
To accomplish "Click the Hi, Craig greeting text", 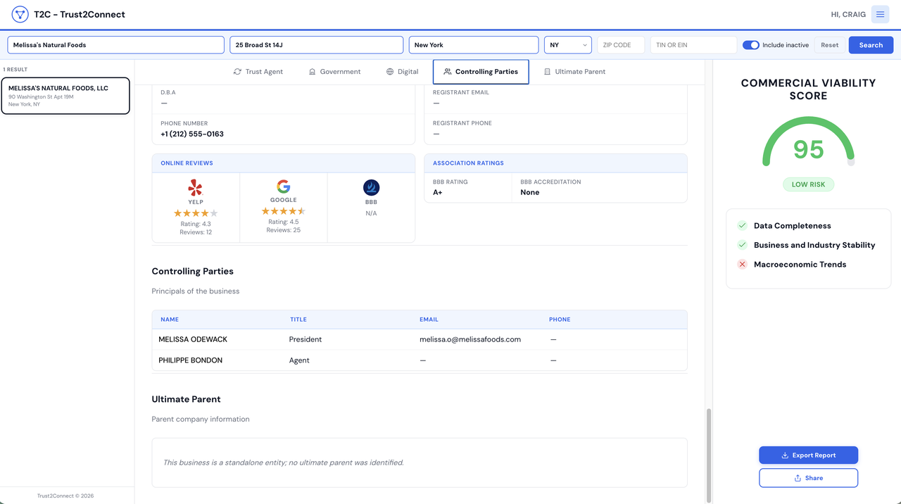I will (848, 14).
